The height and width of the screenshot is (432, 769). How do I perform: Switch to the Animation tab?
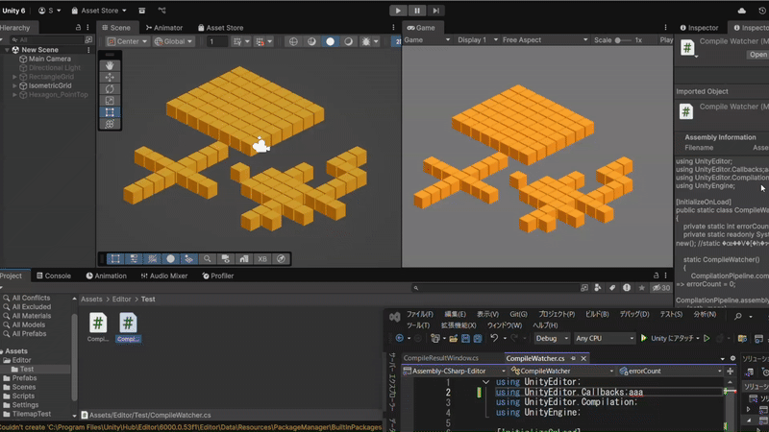(106, 276)
